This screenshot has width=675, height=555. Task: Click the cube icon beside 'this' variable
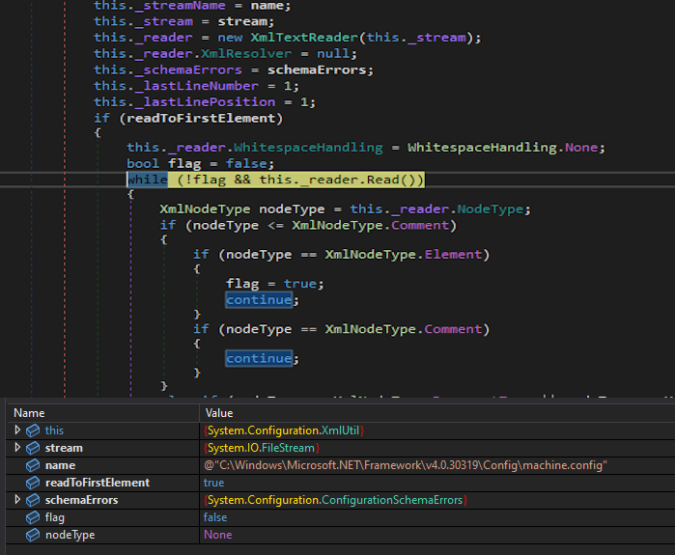coord(33,430)
